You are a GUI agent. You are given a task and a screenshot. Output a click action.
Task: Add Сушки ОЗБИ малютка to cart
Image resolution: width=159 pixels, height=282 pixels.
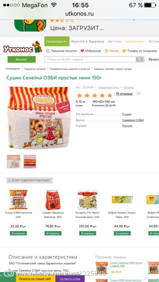[x=18, y=233]
